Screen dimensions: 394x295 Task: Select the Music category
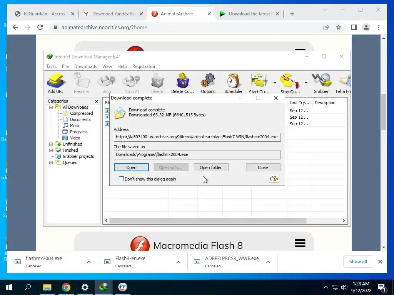(75, 126)
